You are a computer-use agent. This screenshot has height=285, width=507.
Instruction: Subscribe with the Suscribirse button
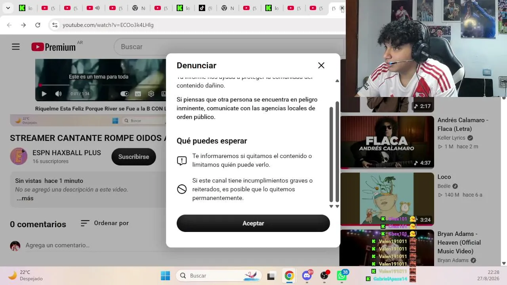pyautogui.click(x=133, y=157)
